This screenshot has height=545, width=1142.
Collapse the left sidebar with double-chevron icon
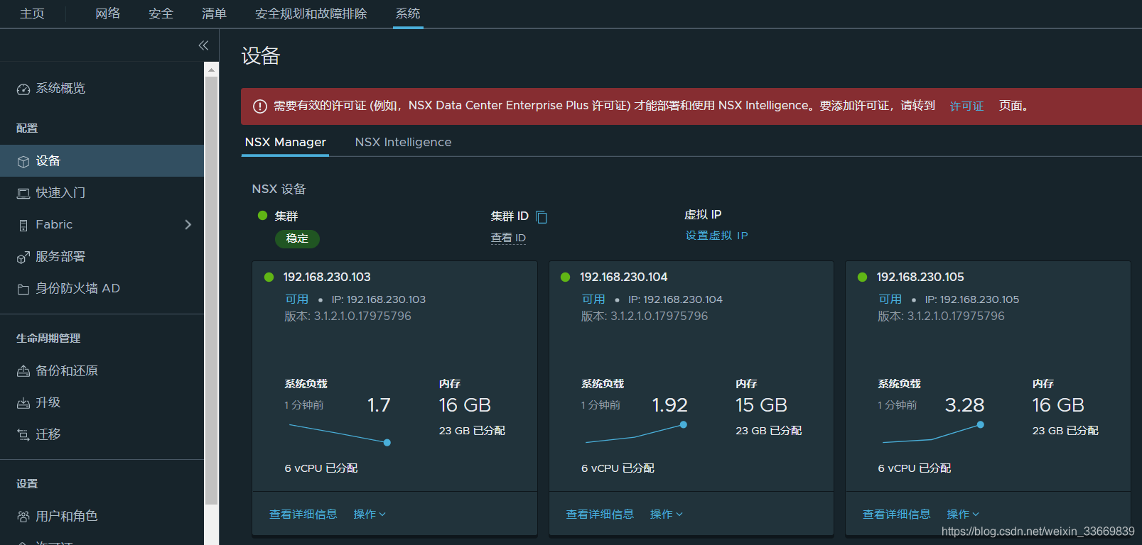[x=203, y=45]
